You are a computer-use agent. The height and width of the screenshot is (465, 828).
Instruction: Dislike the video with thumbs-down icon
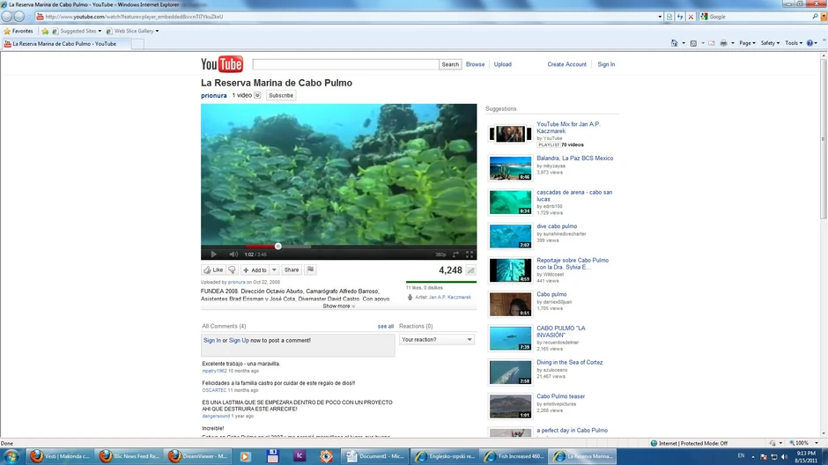click(x=233, y=270)
